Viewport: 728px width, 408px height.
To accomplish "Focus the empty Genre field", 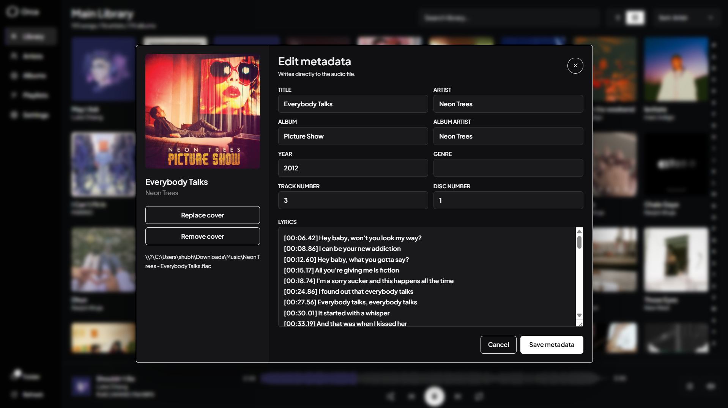I will [x=508, y=168].
